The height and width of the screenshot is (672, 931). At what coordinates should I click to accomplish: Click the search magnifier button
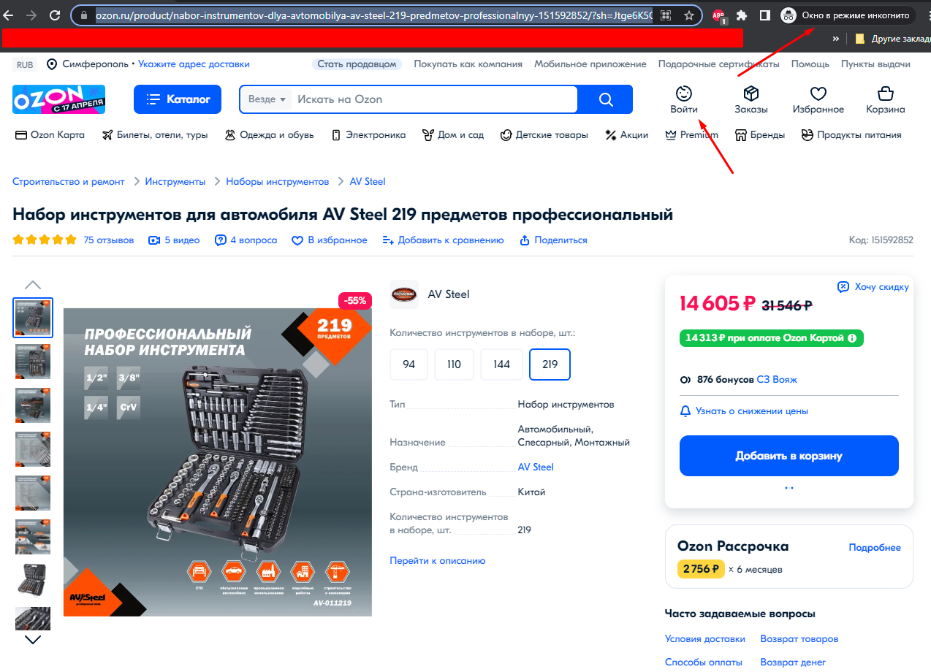point(605,99)
